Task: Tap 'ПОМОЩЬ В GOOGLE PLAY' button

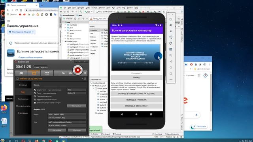Action: [x=136, y=106]
